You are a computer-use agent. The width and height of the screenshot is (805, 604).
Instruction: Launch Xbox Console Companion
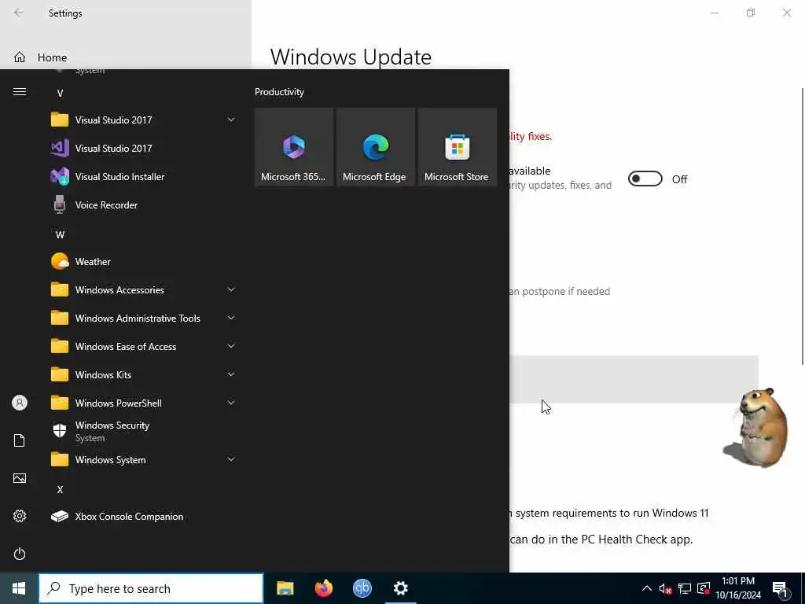pos(142,517)
